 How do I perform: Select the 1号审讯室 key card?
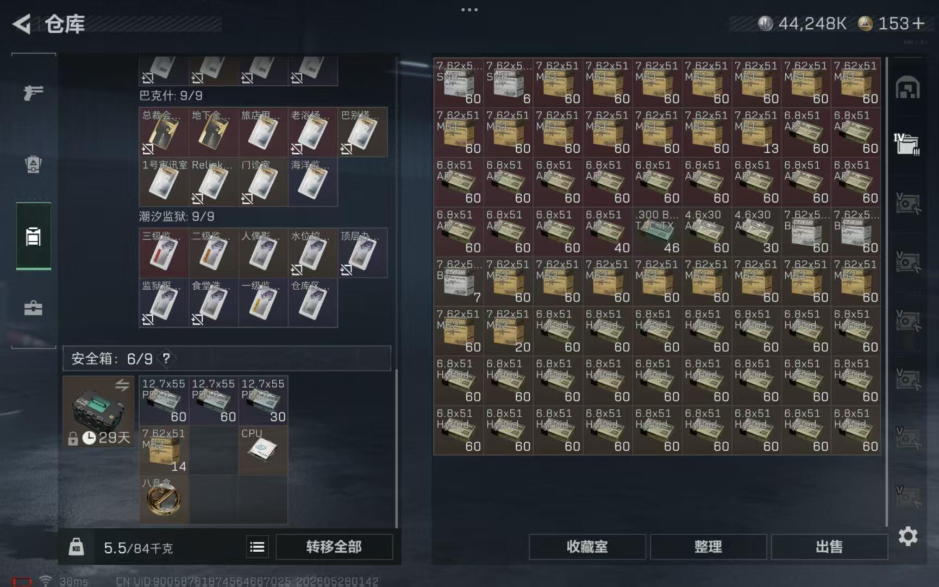[164, 182]
